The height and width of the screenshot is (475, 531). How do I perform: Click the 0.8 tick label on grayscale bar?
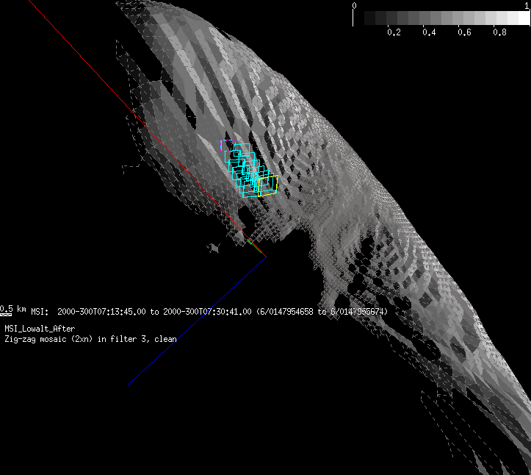point(500,32)
